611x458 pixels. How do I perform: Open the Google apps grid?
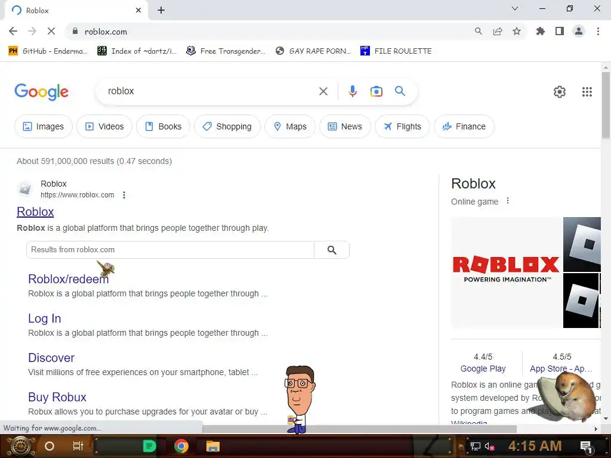point(587,92)
